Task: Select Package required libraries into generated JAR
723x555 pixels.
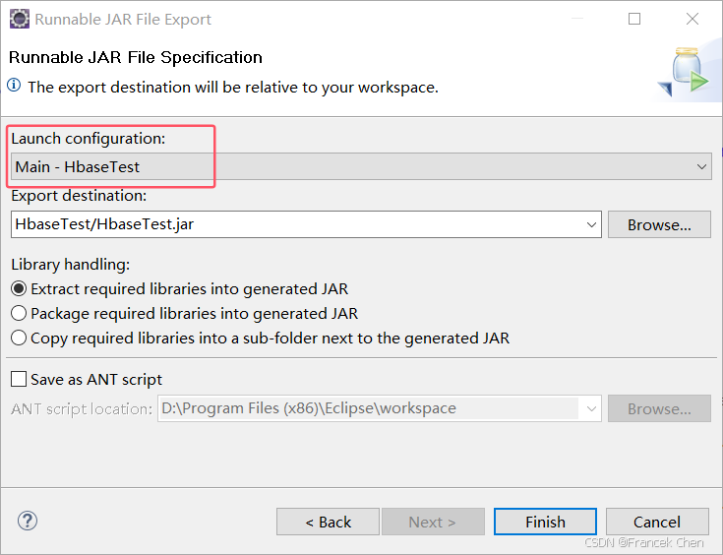Action: pos(19,314)
